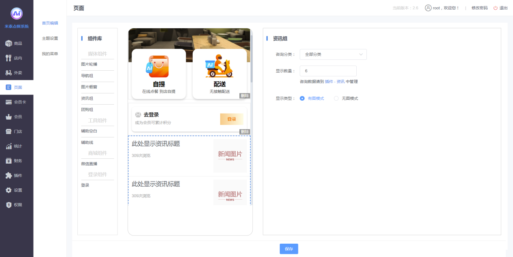Click the 统计 chart icon
Viewport: 513px width, 257px height.
9,146
